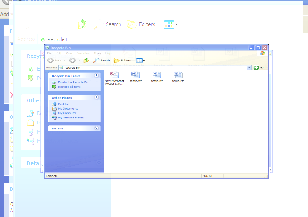The image size is (308, 217).
Task: Open the Views dropdown in the small window toolbar
Action: (x=140, y=60)
